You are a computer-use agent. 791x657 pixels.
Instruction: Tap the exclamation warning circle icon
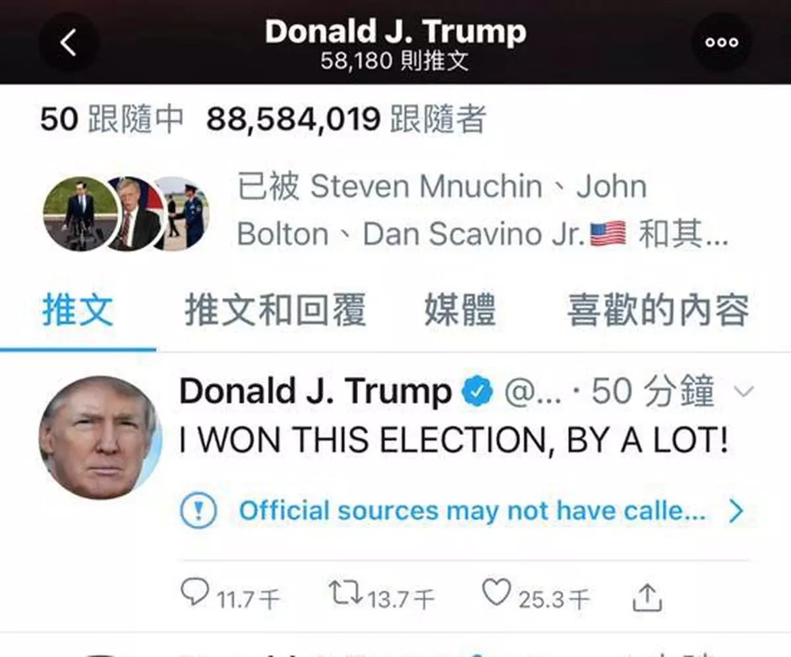(x=198, y=511)
